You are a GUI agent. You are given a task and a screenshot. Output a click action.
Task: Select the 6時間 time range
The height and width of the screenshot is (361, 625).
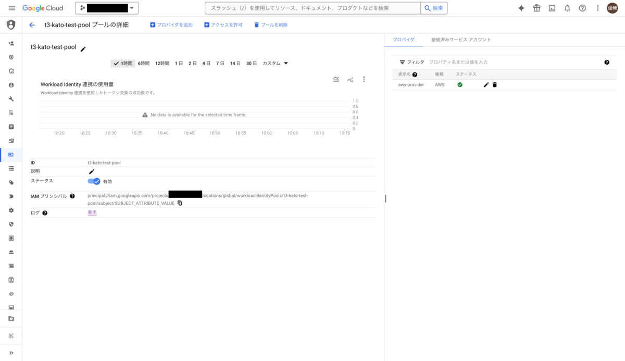click(x=144, y=63)
